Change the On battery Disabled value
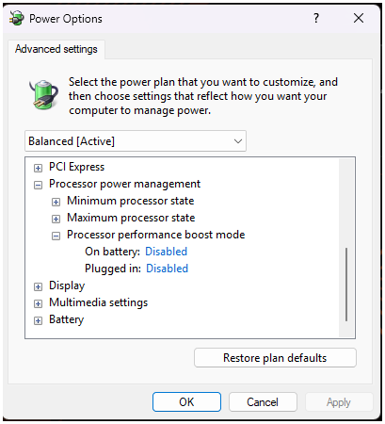The width and height of the screenshot is (385, 424). point(167,252)
